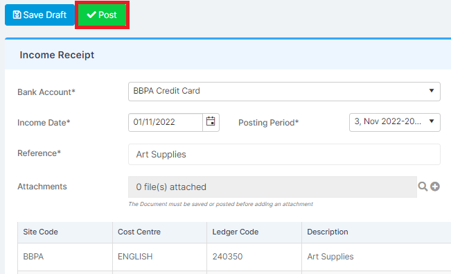Click the floppy disk icon on Save Draft
The height and width of the screenshot is (274, 451).
pyautogui.click(x=17, y=15)
